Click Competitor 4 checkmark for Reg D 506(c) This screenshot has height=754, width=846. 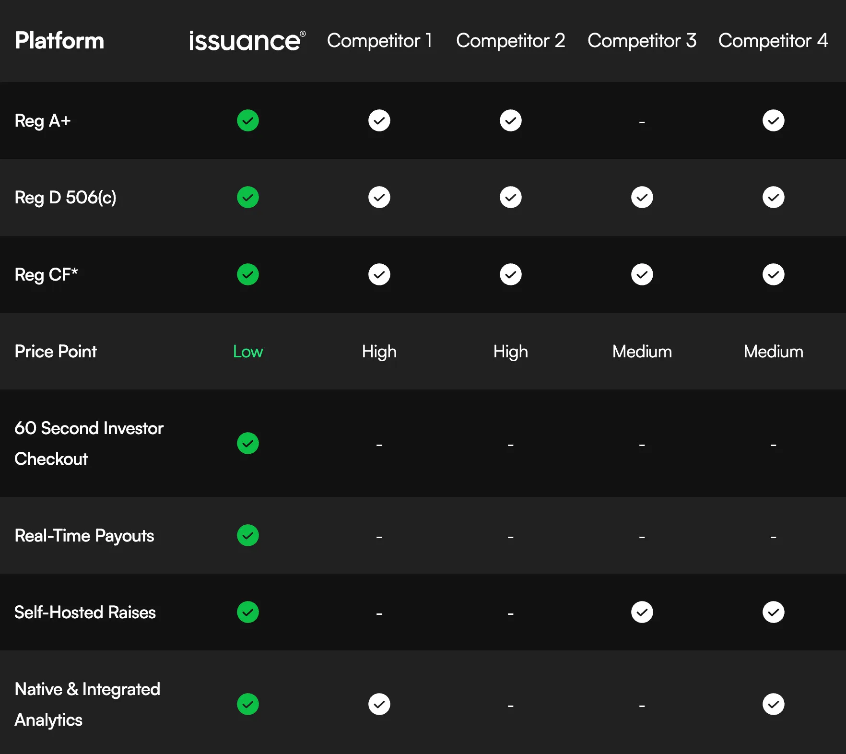tap(774, 197)
